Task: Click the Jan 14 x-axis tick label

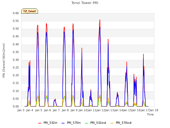Action: tap(118, 110)
